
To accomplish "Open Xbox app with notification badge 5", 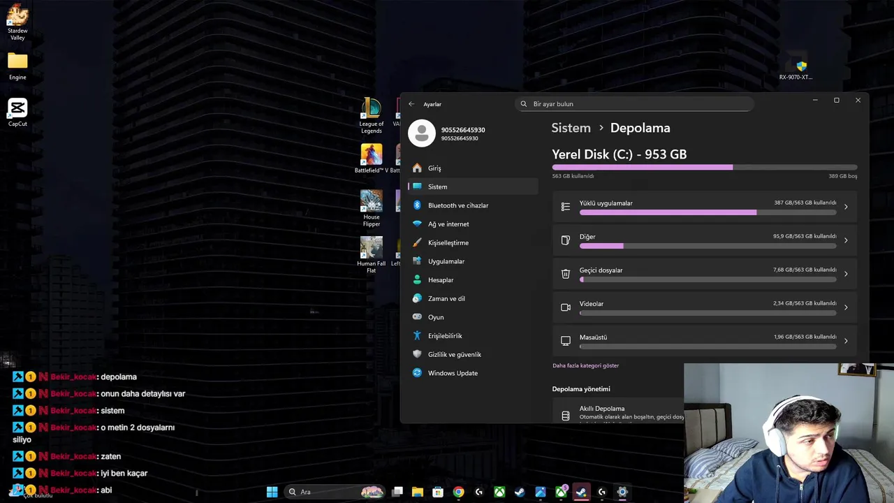I will point(561,492).
